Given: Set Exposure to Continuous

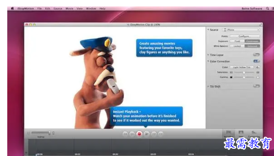Looking at the screenshot, I should [252, 41].
